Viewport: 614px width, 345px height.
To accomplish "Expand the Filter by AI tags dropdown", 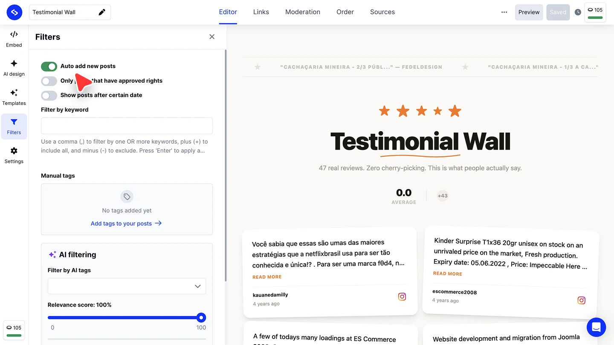I will click(x=127, y=286).
